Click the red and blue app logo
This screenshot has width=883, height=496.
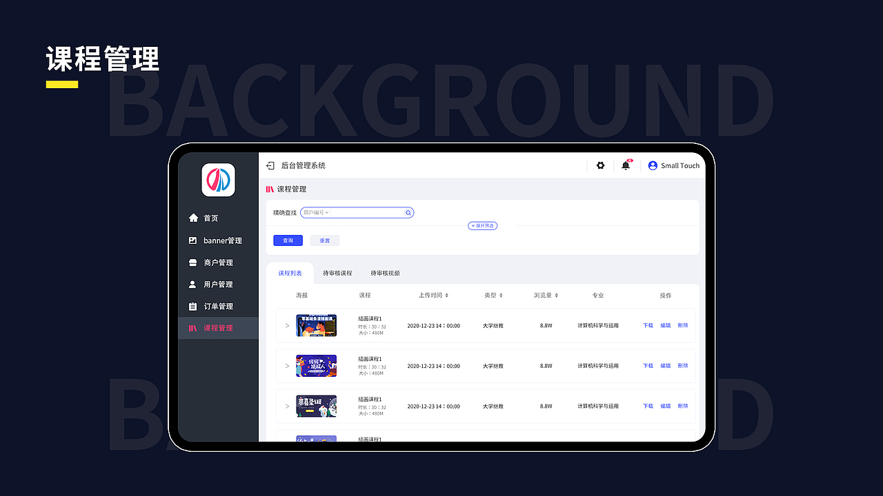click(x=218, y=180)
